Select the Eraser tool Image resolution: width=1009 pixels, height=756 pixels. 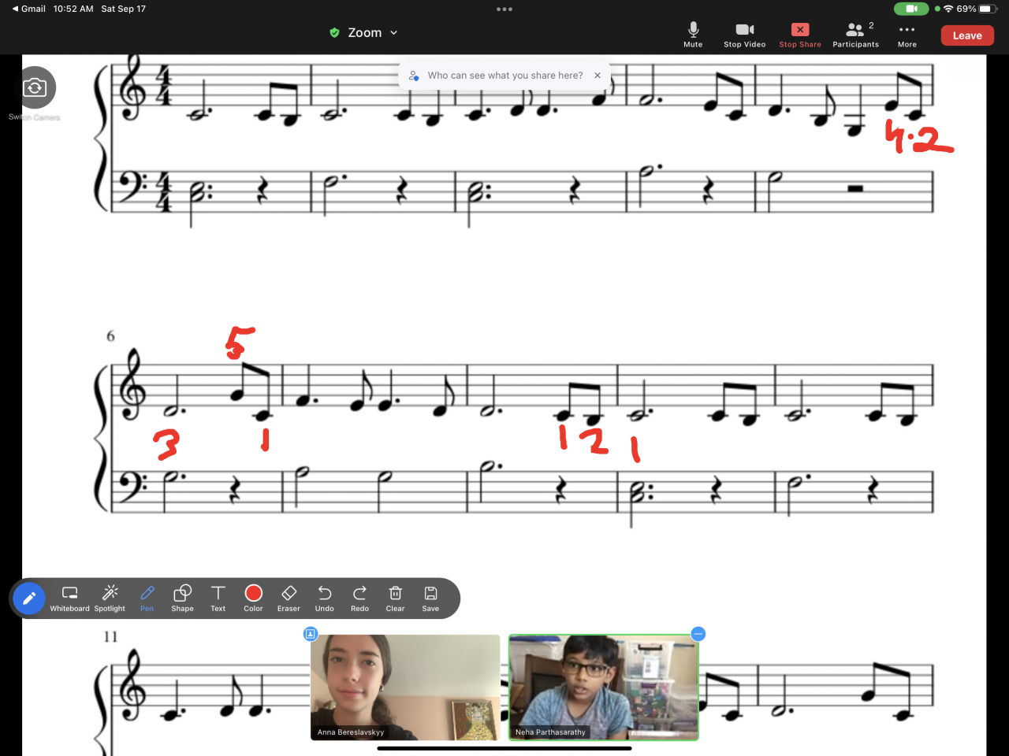pyautogui.click(x=289, y=598)
